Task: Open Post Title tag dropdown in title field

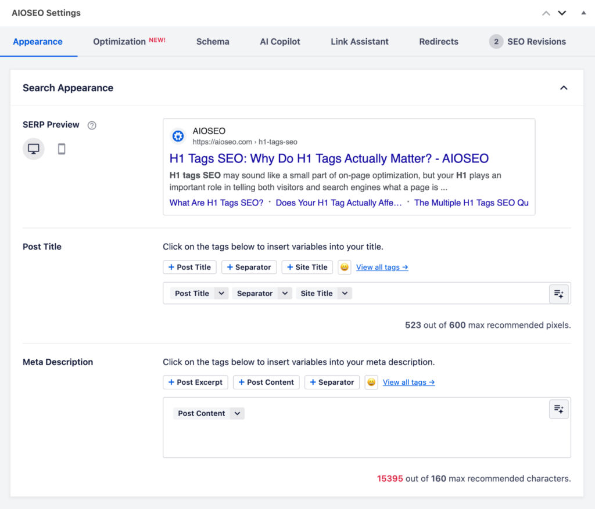Action: point(221,293)
